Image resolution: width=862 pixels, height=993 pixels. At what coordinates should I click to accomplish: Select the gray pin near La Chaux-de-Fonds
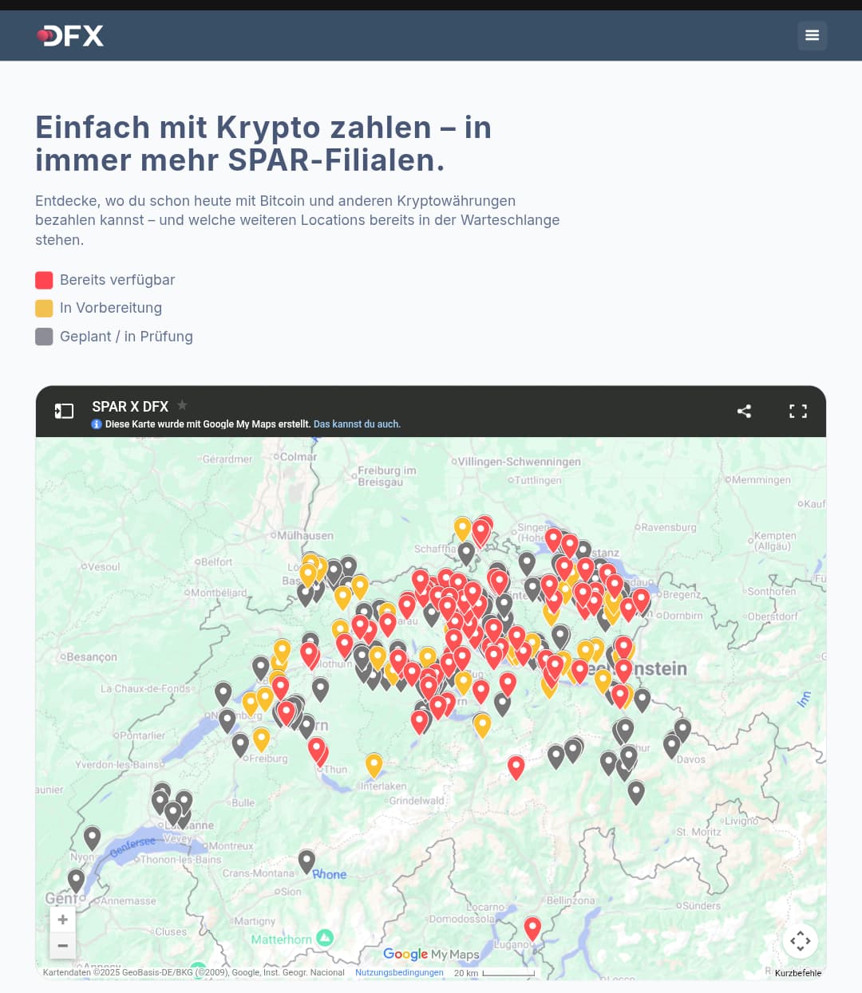pyautogui.click(x=223, y=694)
